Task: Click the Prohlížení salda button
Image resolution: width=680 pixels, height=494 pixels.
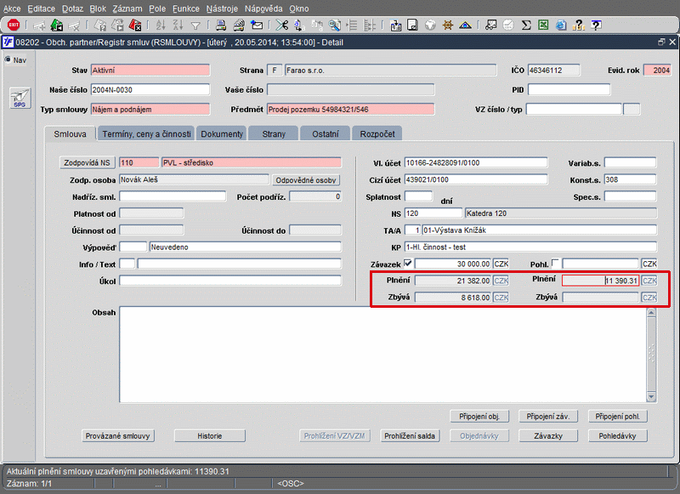Action: pyautogui.click(x=410, y=435)
